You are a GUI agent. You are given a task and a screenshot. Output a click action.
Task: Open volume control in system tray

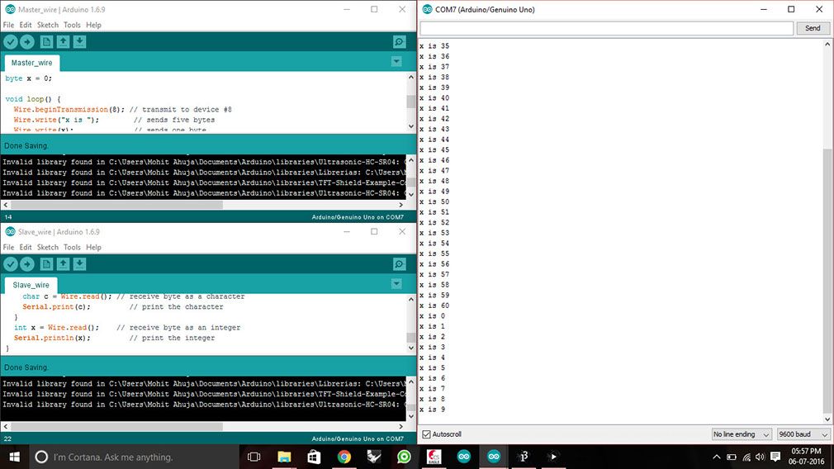click(x=760, y=457)
